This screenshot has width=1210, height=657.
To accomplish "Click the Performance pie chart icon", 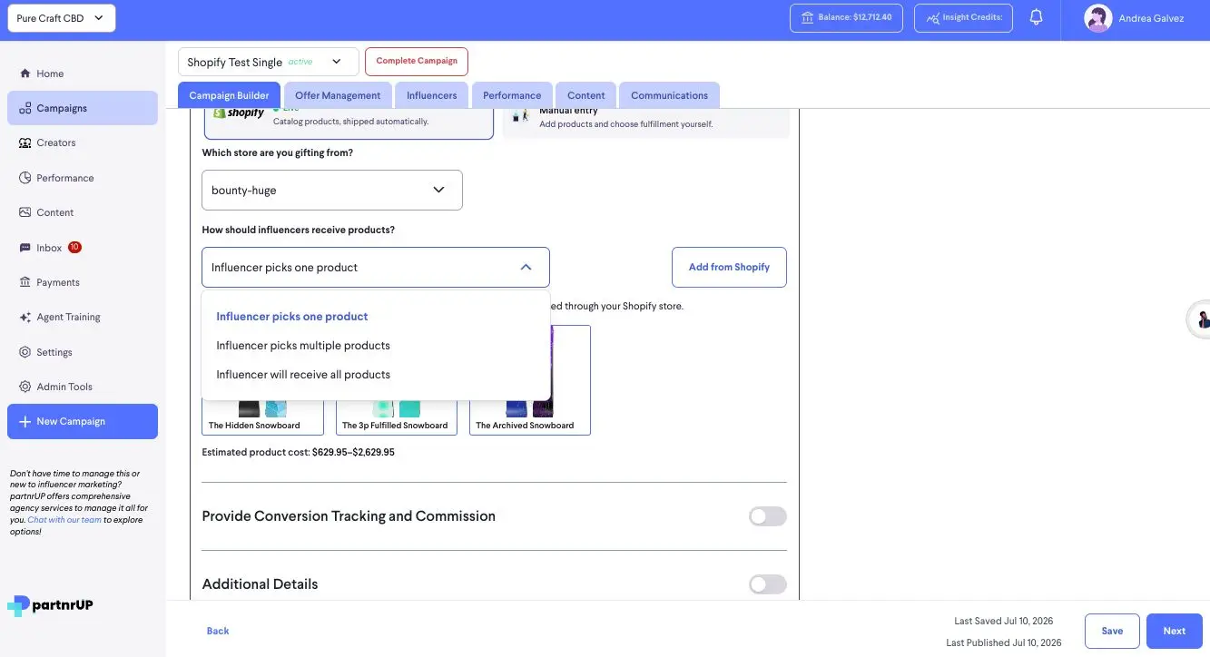I will 25,178.
